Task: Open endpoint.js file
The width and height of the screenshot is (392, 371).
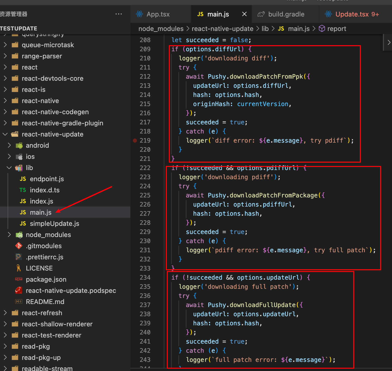Action: click(47, 179)
